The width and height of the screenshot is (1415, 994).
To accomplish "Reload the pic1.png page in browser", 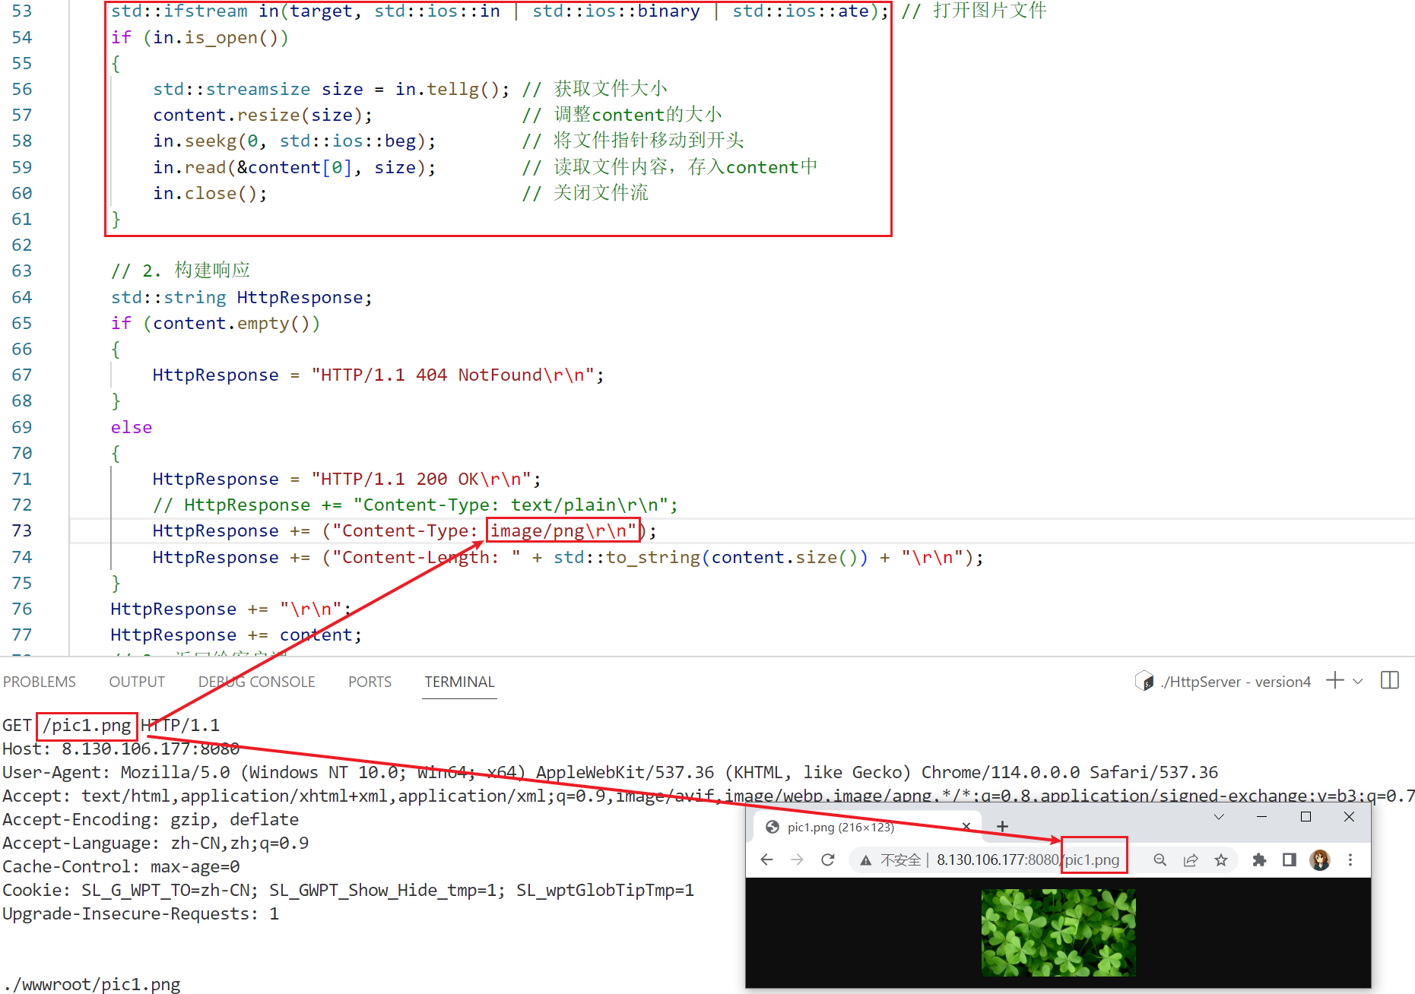I will point(828,859).
